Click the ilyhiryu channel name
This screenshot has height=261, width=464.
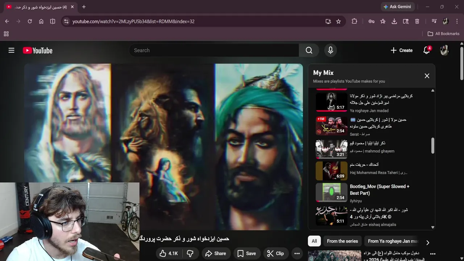coord(356,201)
